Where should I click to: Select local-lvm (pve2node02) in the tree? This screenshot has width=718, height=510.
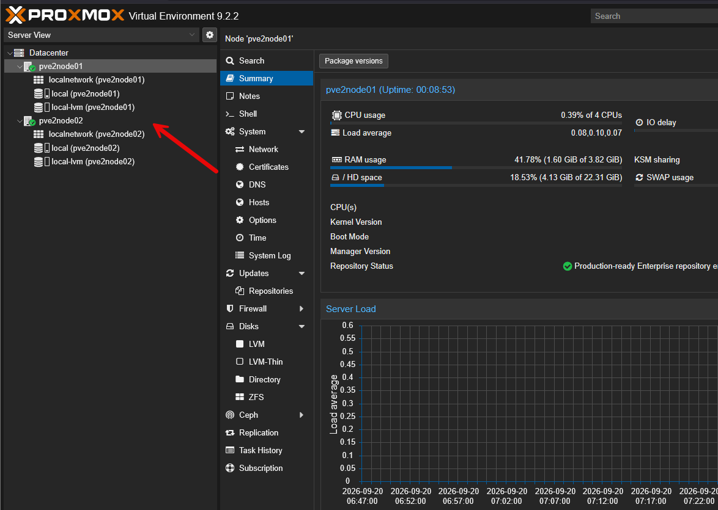pos(110,161)
